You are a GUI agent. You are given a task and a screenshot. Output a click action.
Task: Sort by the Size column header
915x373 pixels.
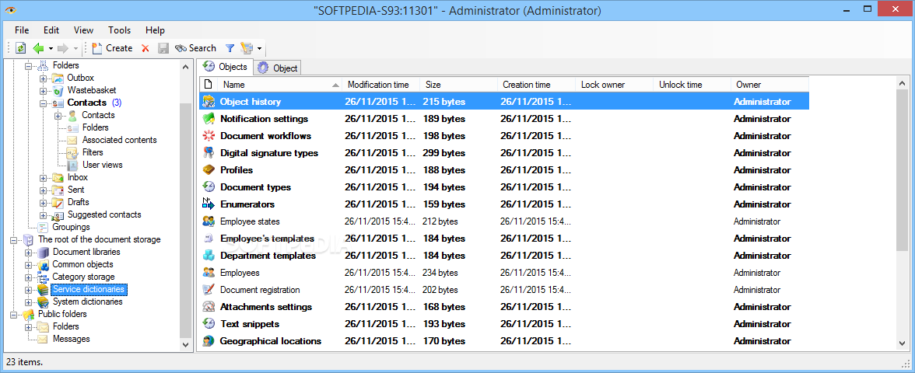coord(458,85)
